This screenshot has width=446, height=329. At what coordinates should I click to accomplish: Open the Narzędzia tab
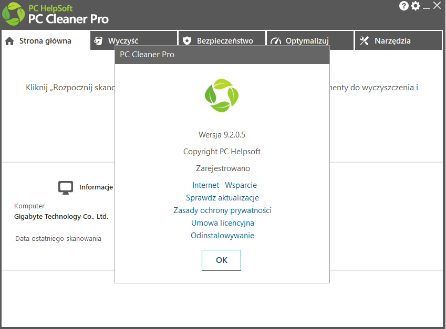click(x=399, y=40)
